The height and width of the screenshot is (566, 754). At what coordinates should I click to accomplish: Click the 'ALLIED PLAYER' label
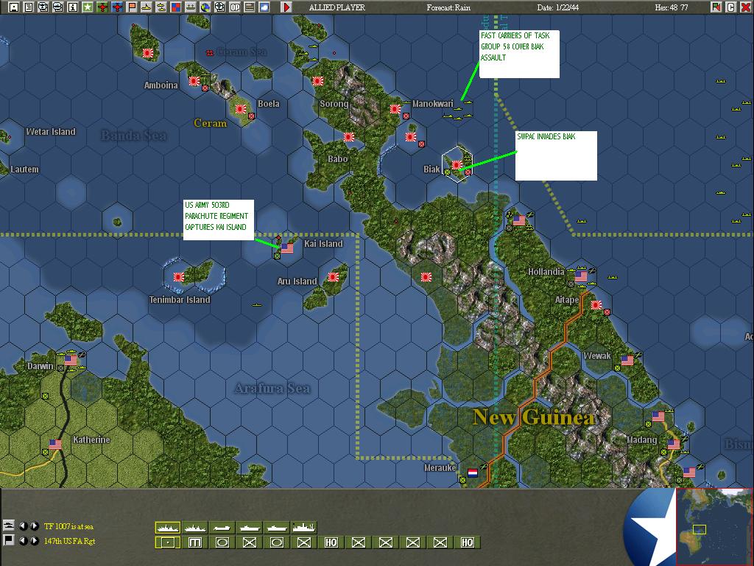tap(337, 7)
